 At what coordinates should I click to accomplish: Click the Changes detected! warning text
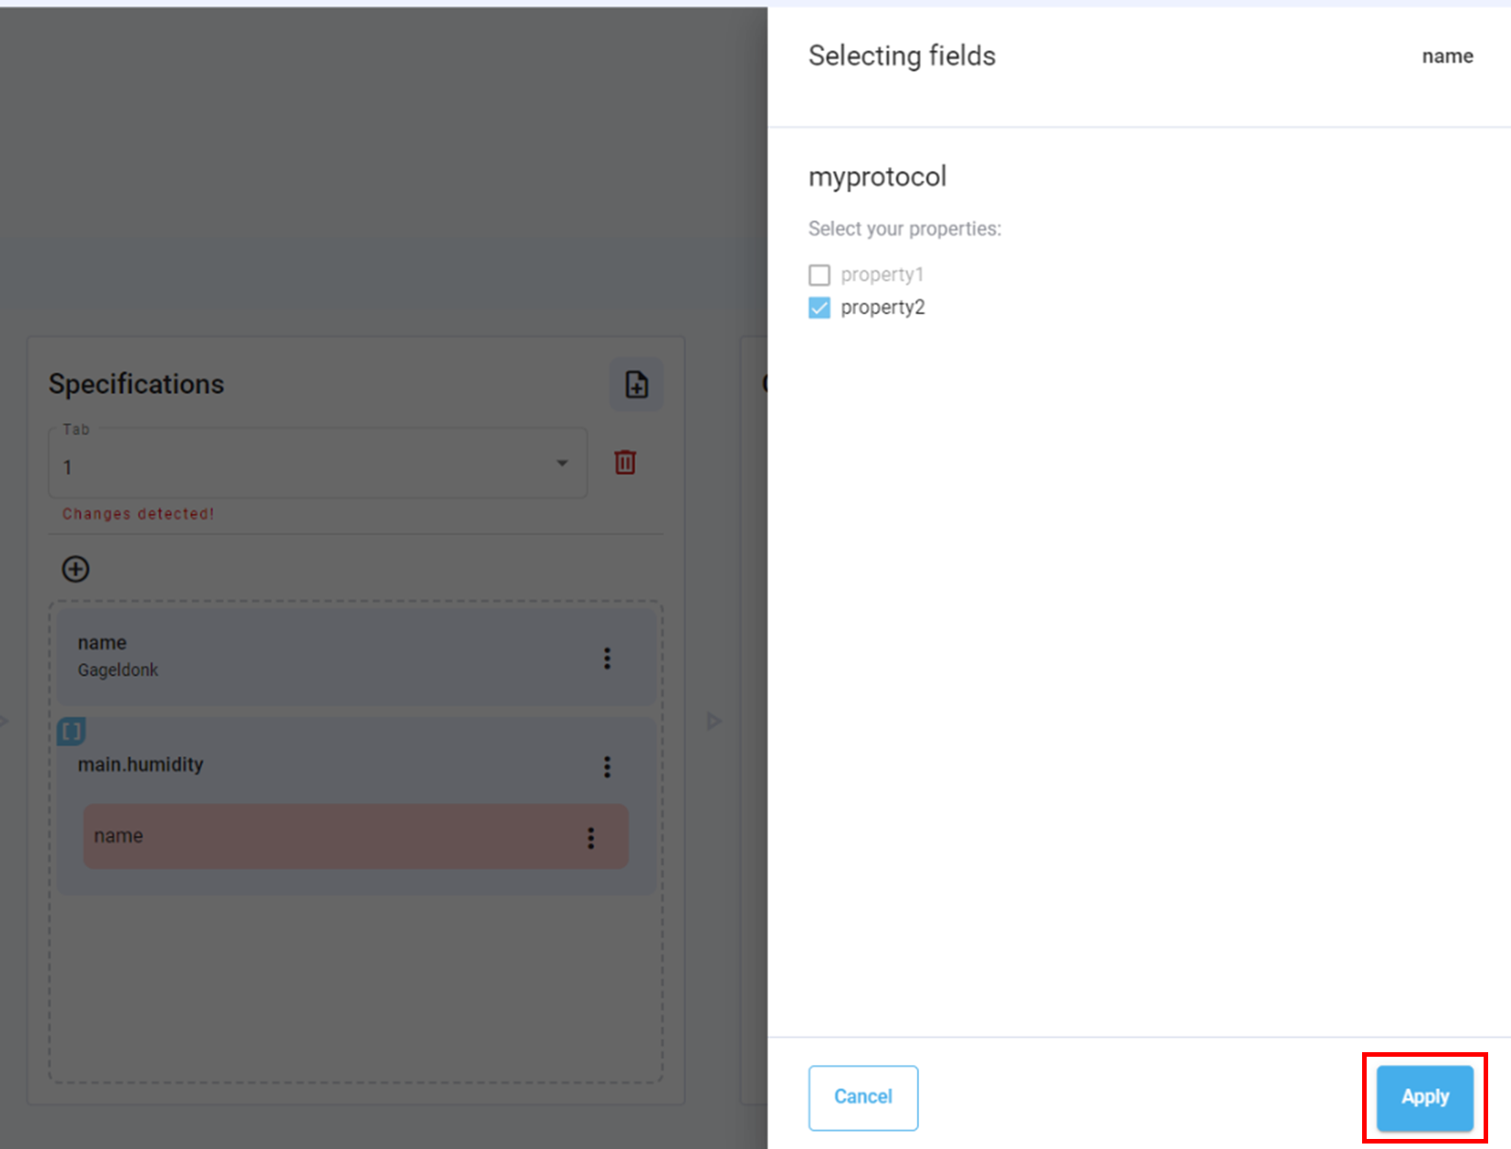[x=137, y=513]
